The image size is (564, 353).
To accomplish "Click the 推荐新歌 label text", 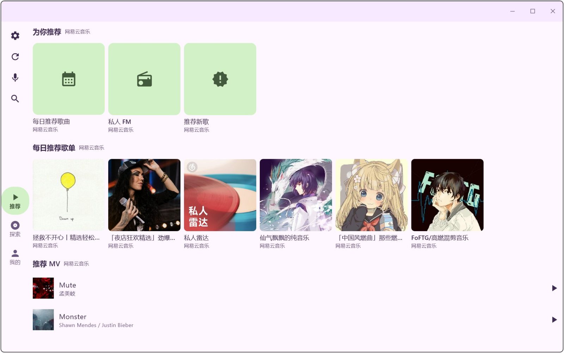I will [x=196, y=122].
